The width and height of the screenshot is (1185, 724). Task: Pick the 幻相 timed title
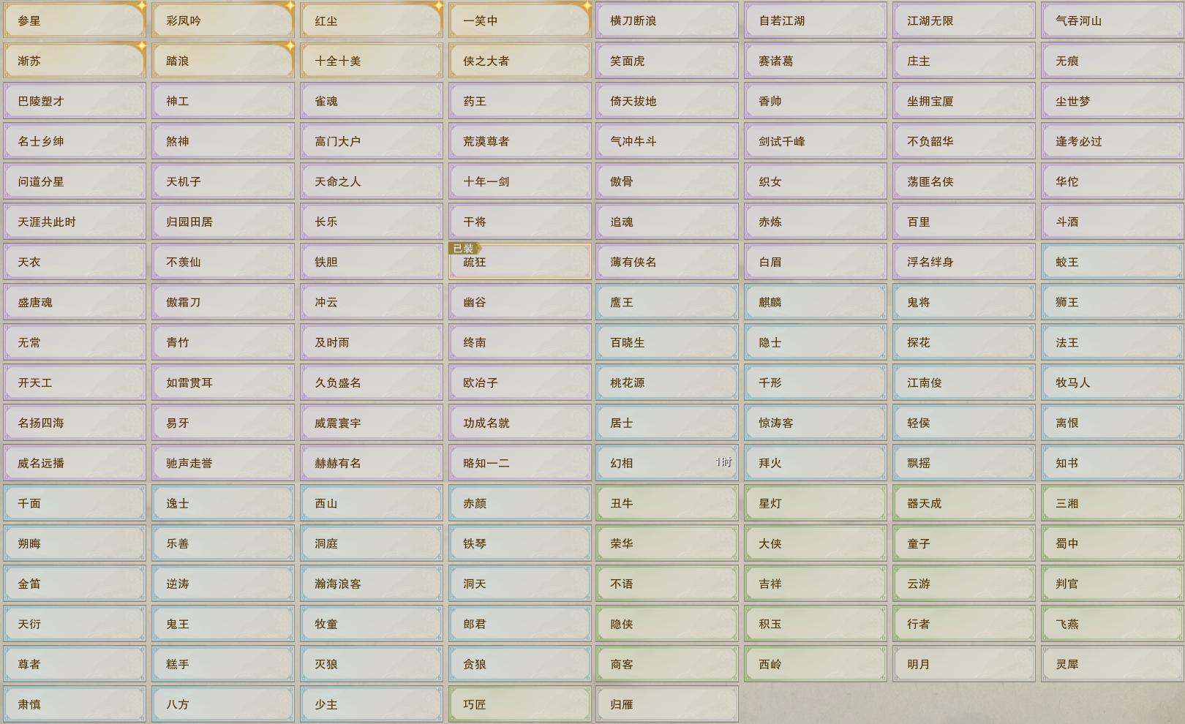coord(666,463)
